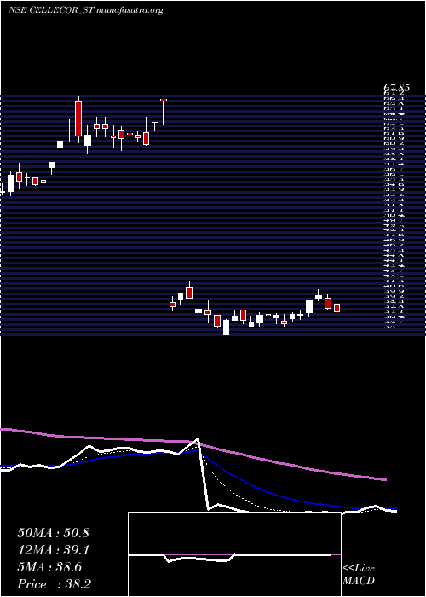Click the 67.85 top price axis value
The width and height of the screenshot is (426, 597).
(396, 88)
